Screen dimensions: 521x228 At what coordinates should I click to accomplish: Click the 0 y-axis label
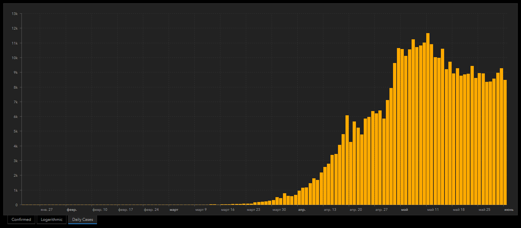17,205
